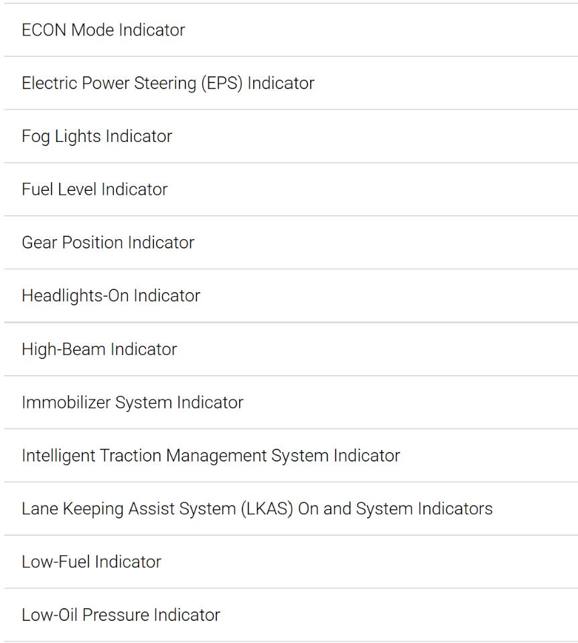Image resolution: width=578 pixels, height=643 pixels.
Task: Show the Intelligent Traction Management topic
Action: pos(291,455)
